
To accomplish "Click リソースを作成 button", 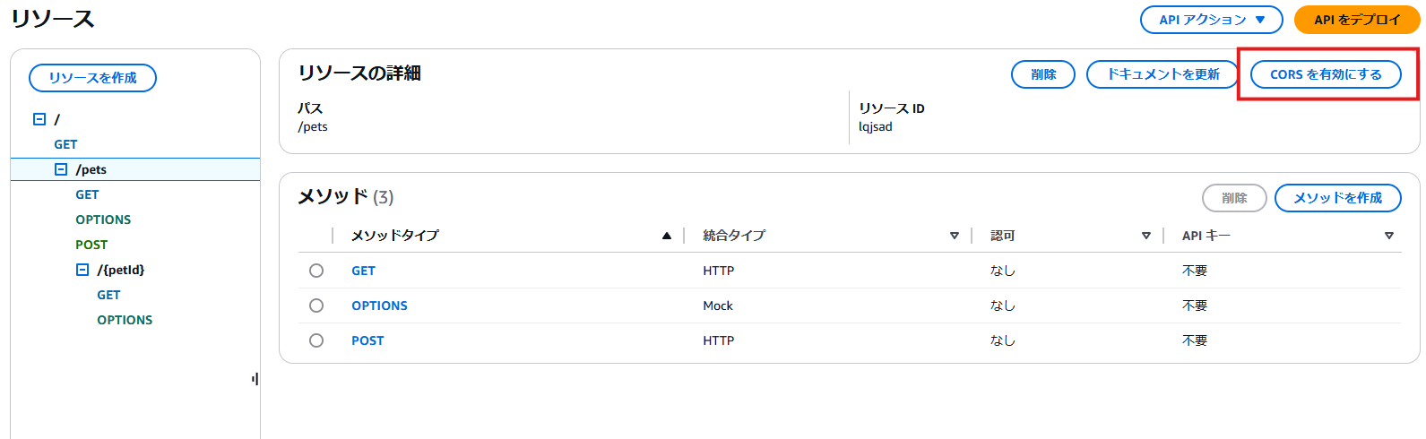I will click(93, 78).
